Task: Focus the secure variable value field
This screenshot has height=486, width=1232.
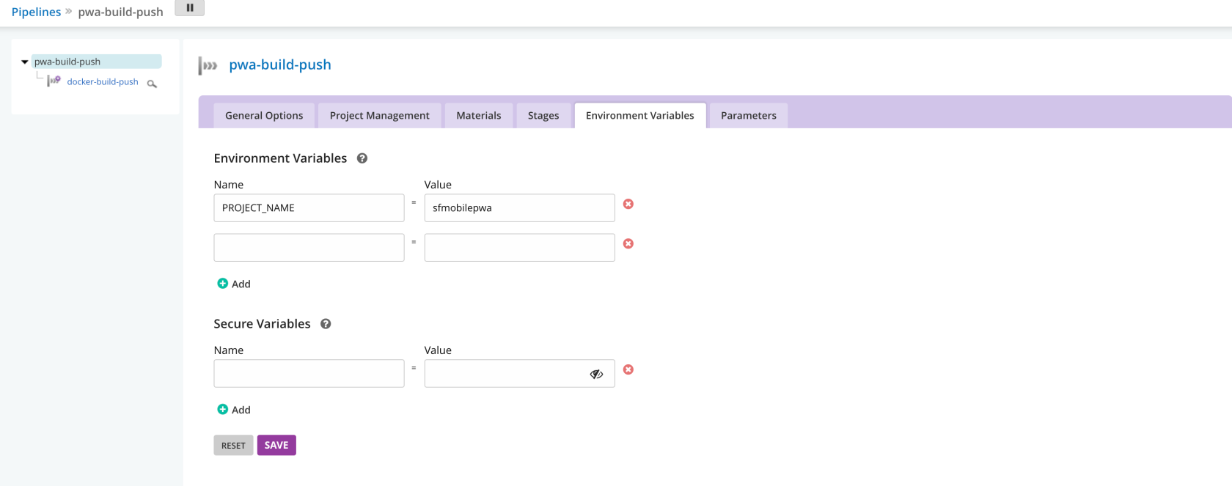Action: (x=519, y=374)
